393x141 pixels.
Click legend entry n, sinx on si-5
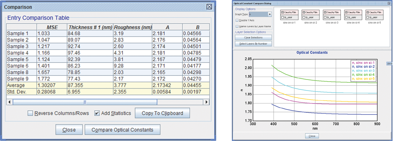click(x=363, y=78)
